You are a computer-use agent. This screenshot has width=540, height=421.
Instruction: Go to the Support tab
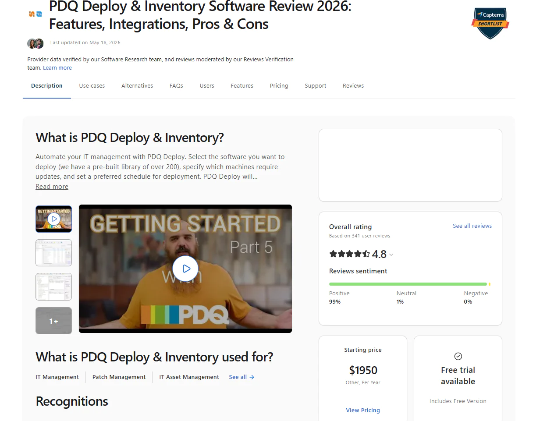316,86
